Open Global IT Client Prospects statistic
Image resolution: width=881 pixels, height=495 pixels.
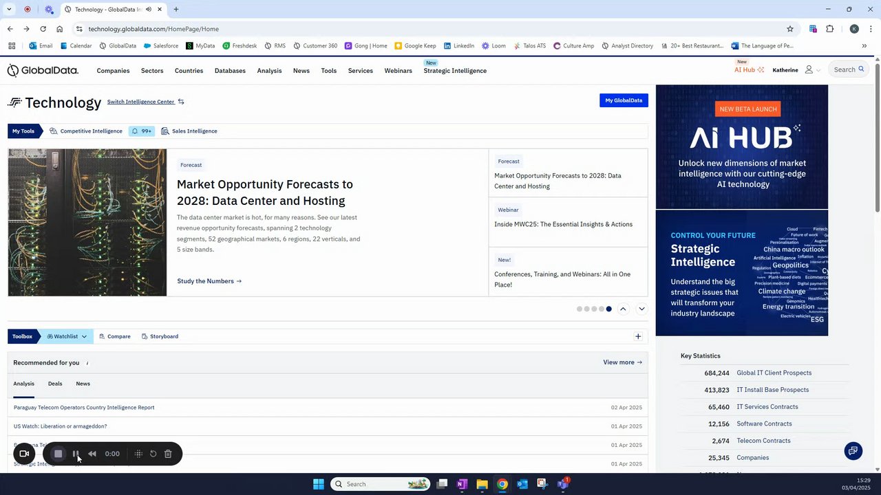[x=774, y=373]
